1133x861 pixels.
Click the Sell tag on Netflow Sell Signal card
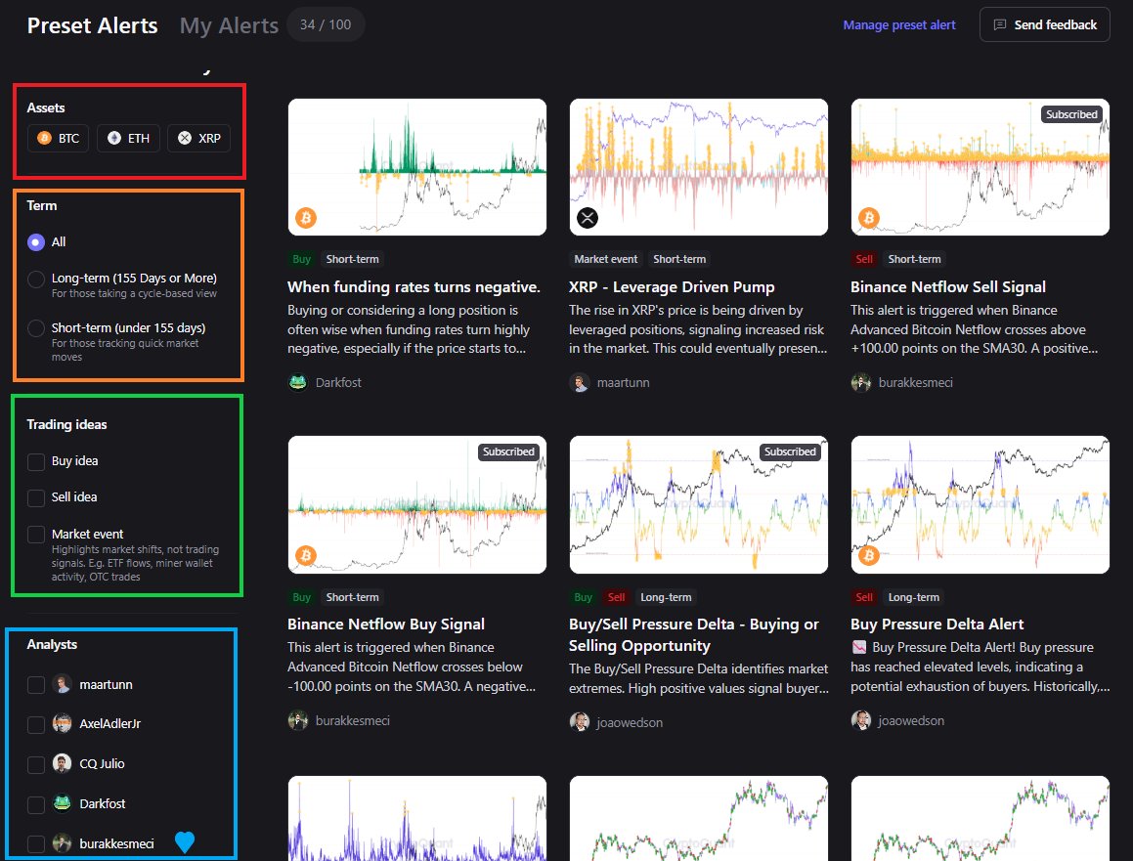864,259
